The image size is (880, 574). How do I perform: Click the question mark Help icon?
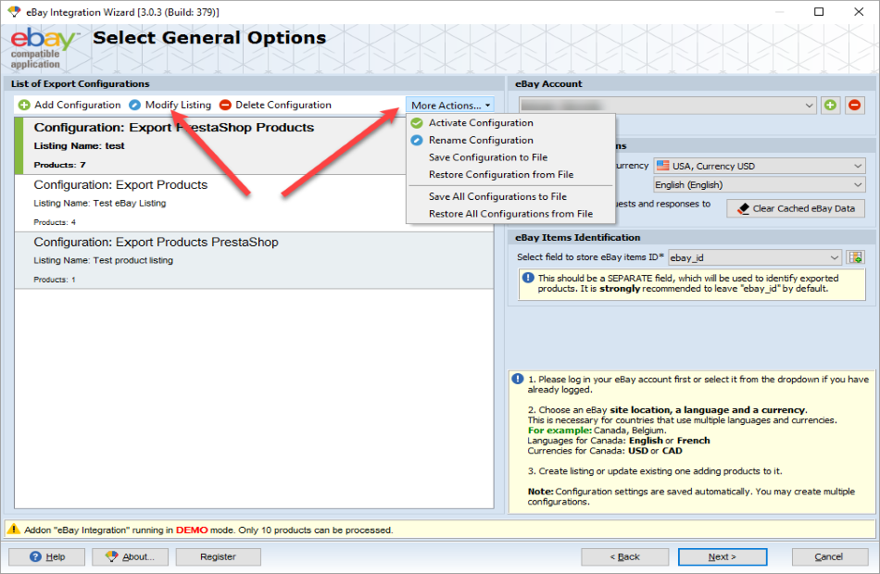tap(35, 556)
